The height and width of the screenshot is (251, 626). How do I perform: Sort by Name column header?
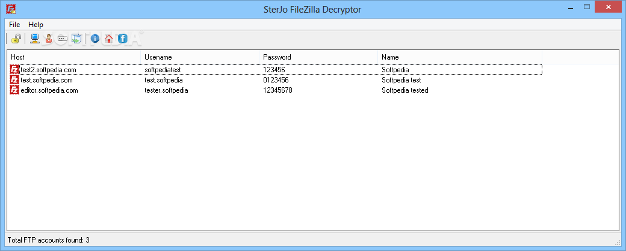click(460, 57)
